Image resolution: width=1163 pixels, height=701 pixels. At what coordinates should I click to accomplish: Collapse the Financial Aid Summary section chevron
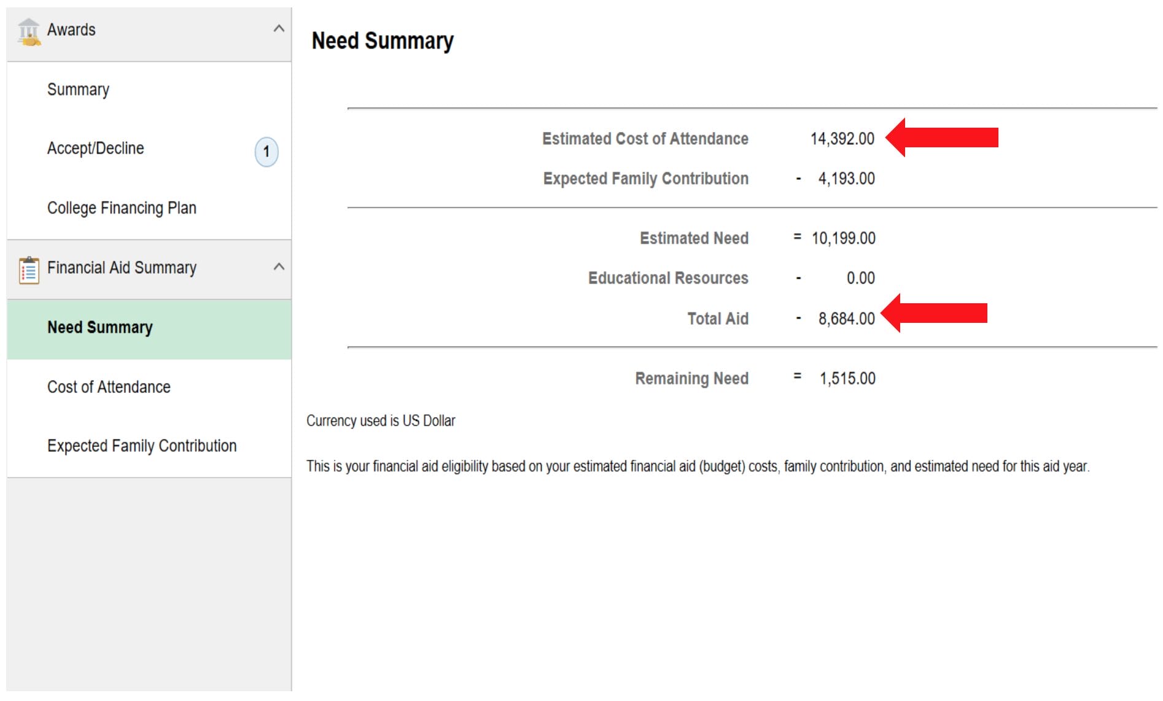(x=279, y=267)
